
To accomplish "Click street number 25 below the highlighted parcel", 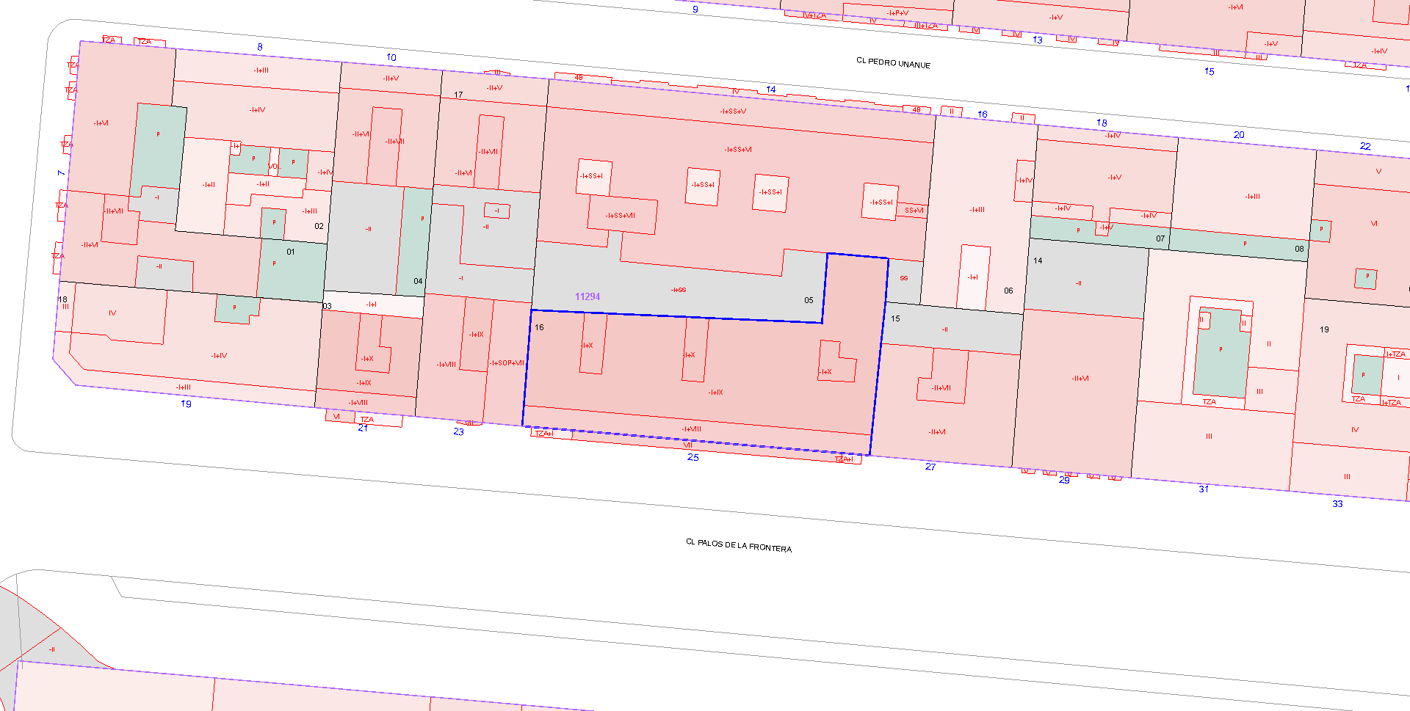I will click(693, 457).
